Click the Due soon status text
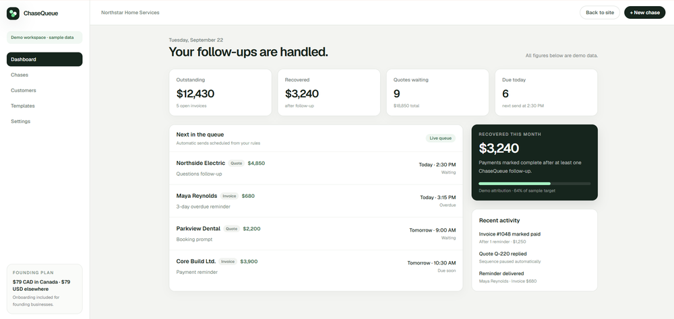The width and height of the screenshot is (674, 319). tap(447, 271)
